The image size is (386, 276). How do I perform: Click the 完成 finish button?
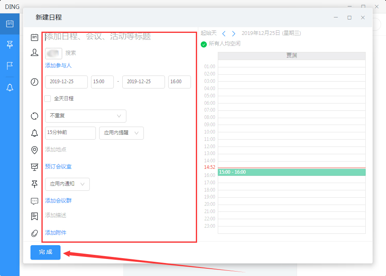point(45,252)
